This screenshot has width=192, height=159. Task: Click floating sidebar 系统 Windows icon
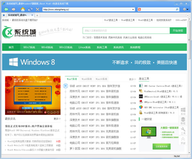(x=183, y=111)
